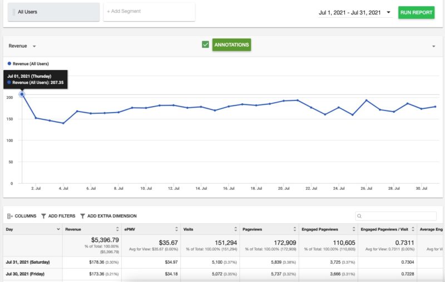Click the 20. Jul axis label

coord(284,188)
